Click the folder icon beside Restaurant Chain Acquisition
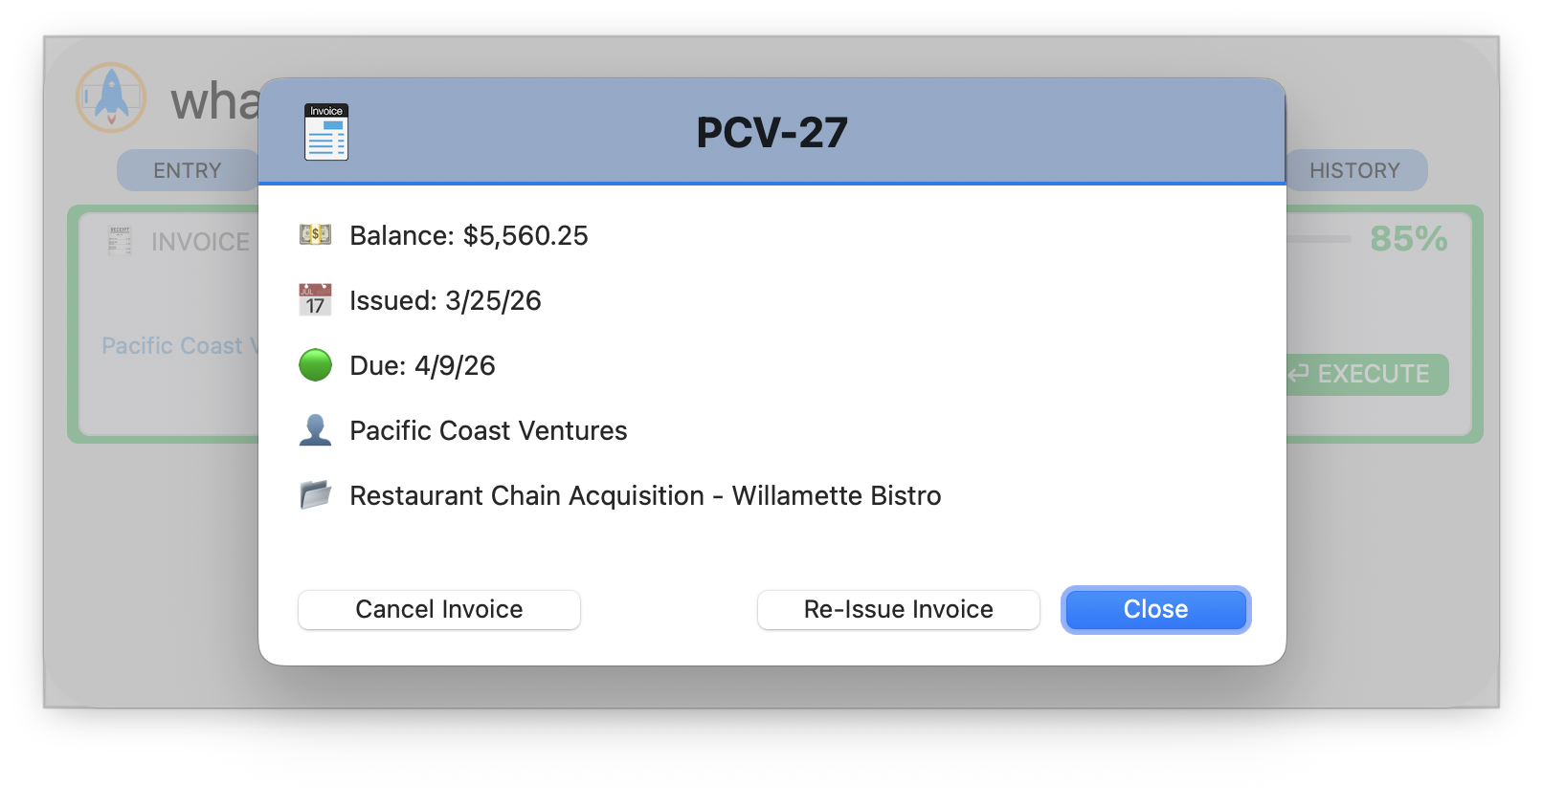 pos(314,494)
